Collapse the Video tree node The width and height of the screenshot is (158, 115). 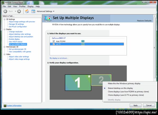[4, 54]
